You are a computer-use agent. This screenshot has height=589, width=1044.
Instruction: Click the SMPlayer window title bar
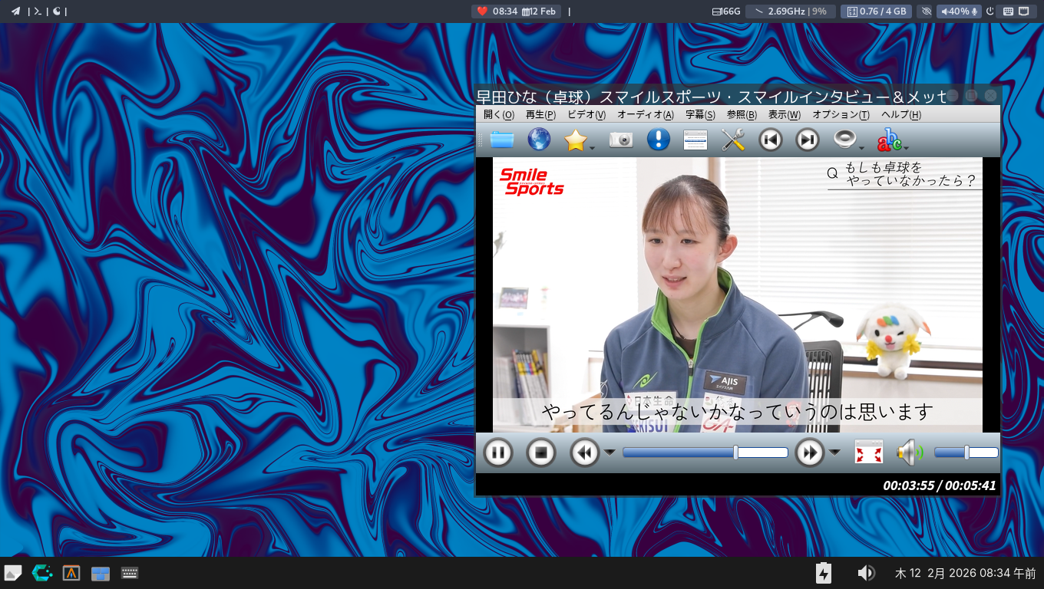[x=710, y=96]
